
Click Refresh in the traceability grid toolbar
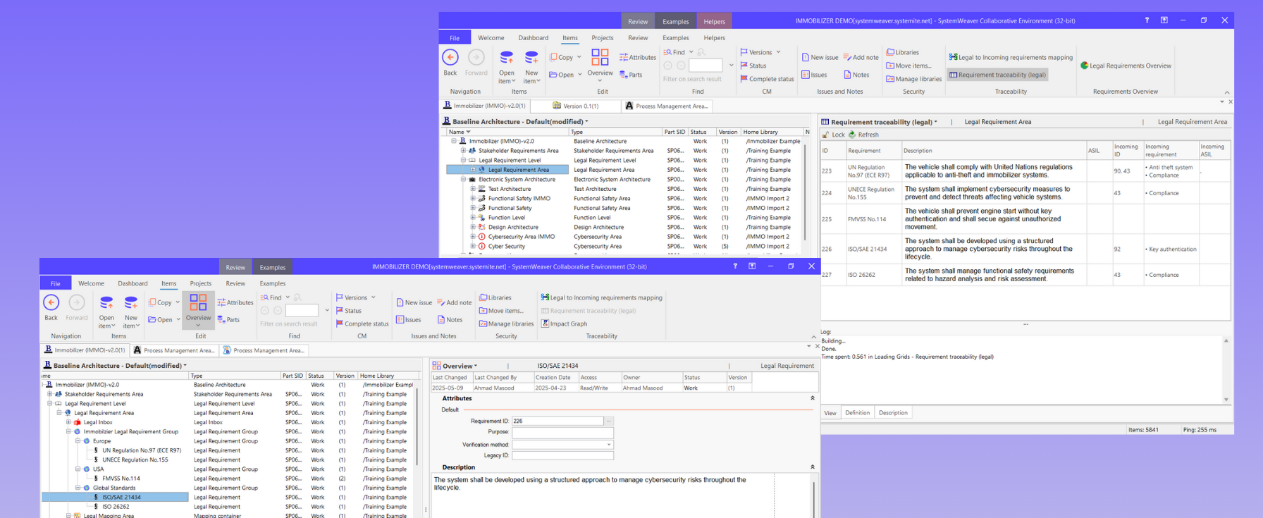(863, 135)
